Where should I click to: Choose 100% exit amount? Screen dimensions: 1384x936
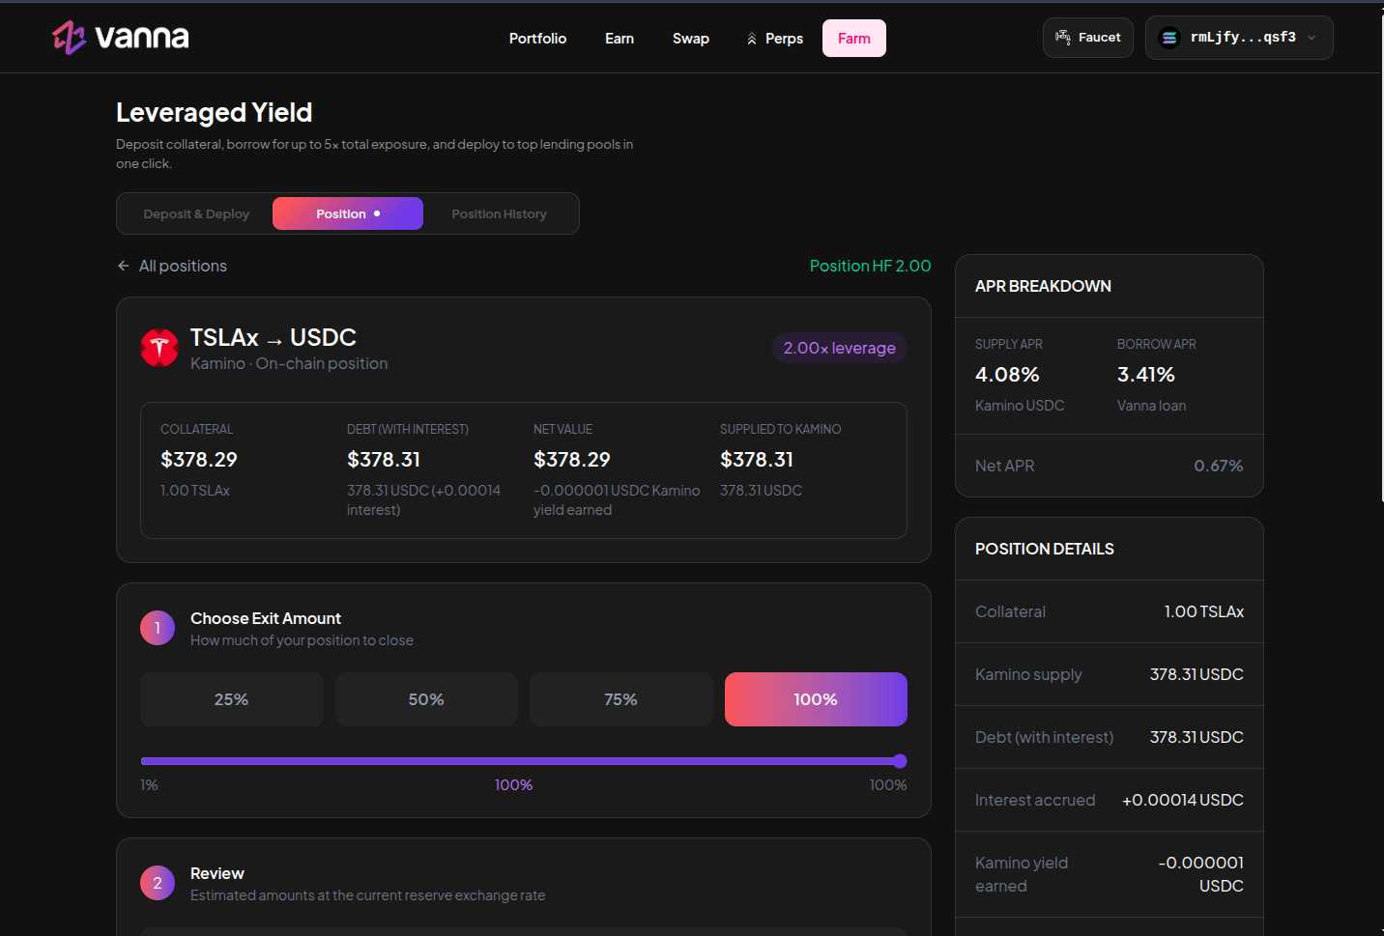816,699
